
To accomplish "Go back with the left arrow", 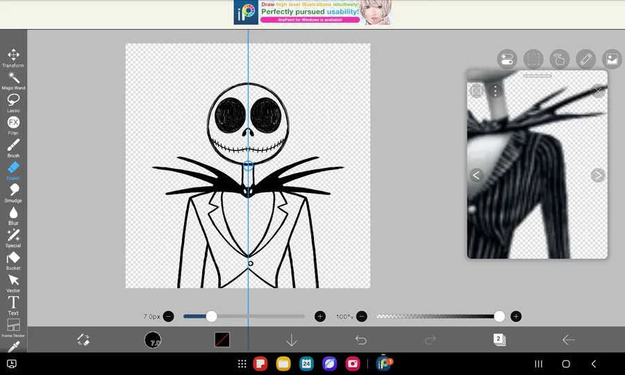I will tap(568, 340).
